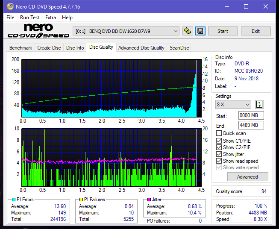Click the Progress value 100 %
The image size is (279, 229).
pos(261,206)
